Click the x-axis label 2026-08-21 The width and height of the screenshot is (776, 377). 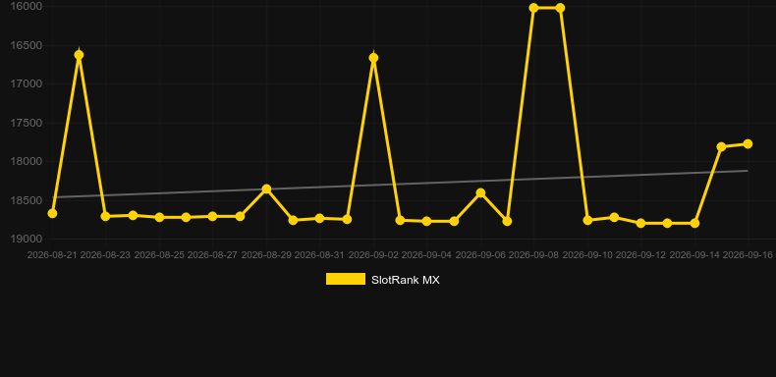[x=52, y=255]
